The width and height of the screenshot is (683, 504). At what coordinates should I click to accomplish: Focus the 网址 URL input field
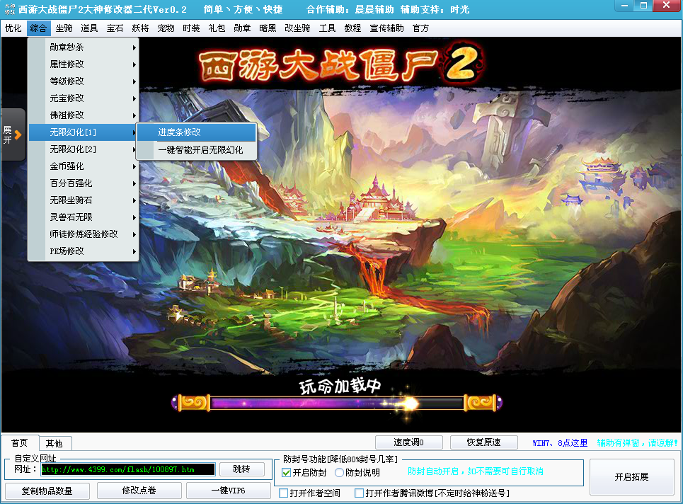[x=128, y=469]
